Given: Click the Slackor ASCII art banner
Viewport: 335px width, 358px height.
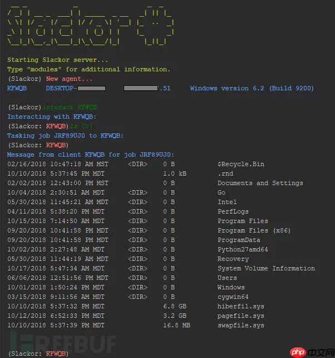Looking at the screenshot, I should [91, 26].
